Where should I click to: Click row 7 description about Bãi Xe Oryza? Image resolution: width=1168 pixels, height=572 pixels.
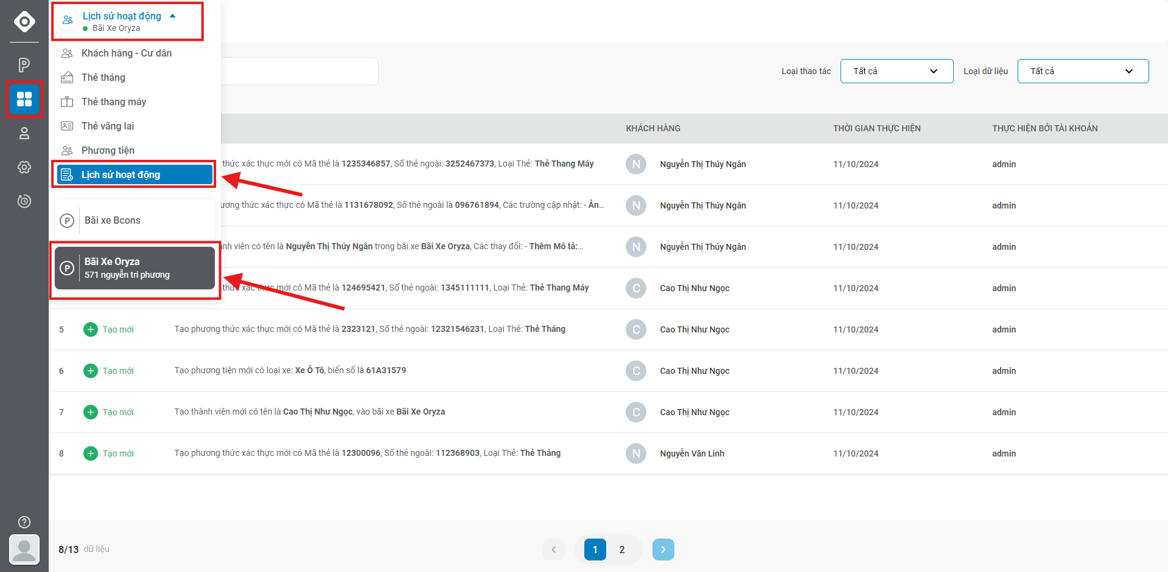point(310,412)
